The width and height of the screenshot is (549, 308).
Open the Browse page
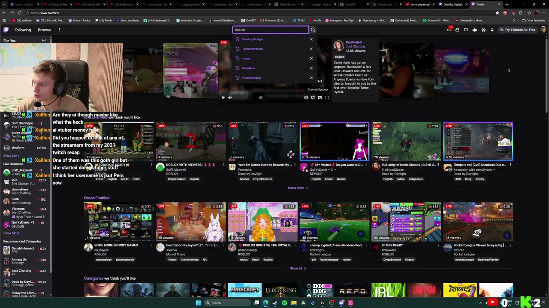[x=44, y=30]
